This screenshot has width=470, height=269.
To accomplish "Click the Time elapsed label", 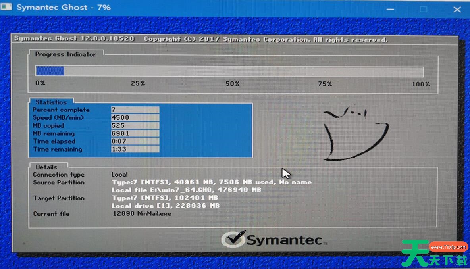I will tap(54, 141).
